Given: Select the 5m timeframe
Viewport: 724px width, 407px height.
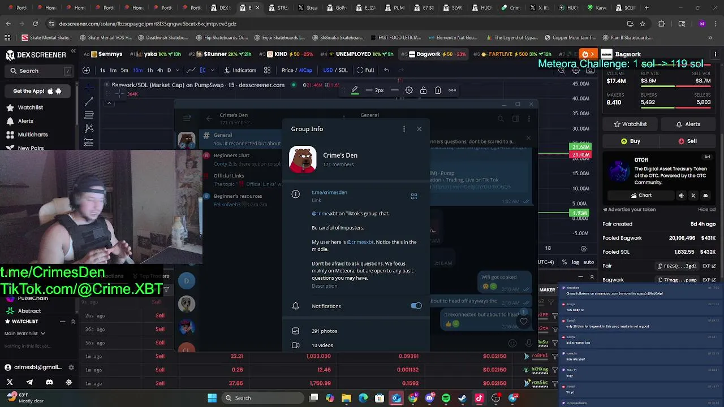Looking at the screenshot, I should click(124, 70).
